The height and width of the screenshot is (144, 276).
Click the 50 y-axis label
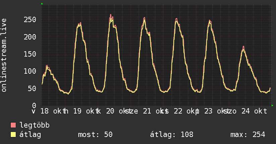tap(32, 88)
